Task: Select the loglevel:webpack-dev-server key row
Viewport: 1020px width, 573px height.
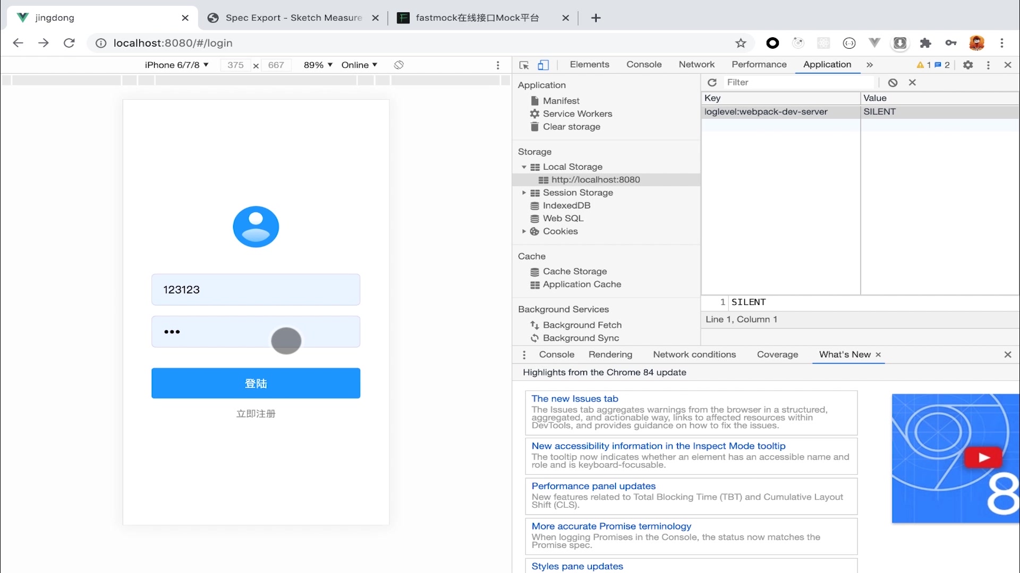Action: point(766,112)
